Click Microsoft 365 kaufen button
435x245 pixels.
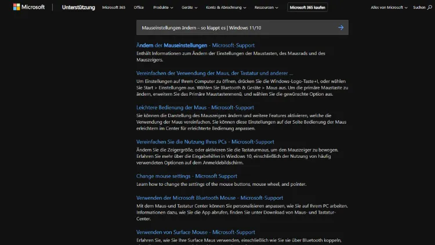point(307,8)
